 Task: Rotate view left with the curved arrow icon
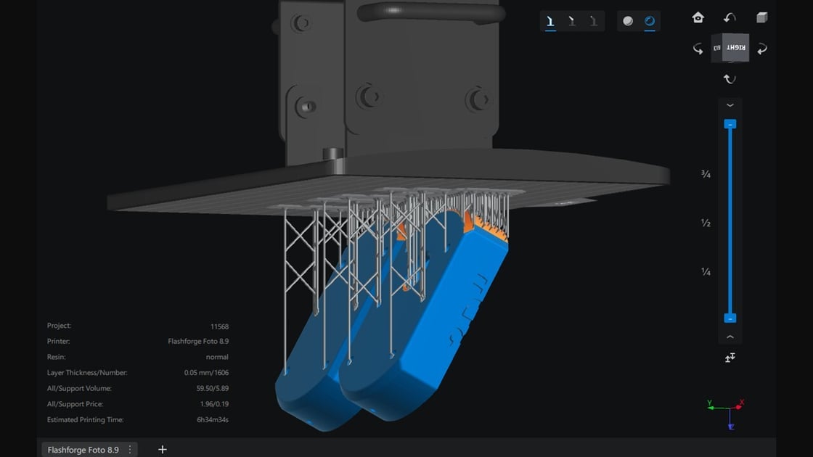pyautogui.click(x=698, y=49)
